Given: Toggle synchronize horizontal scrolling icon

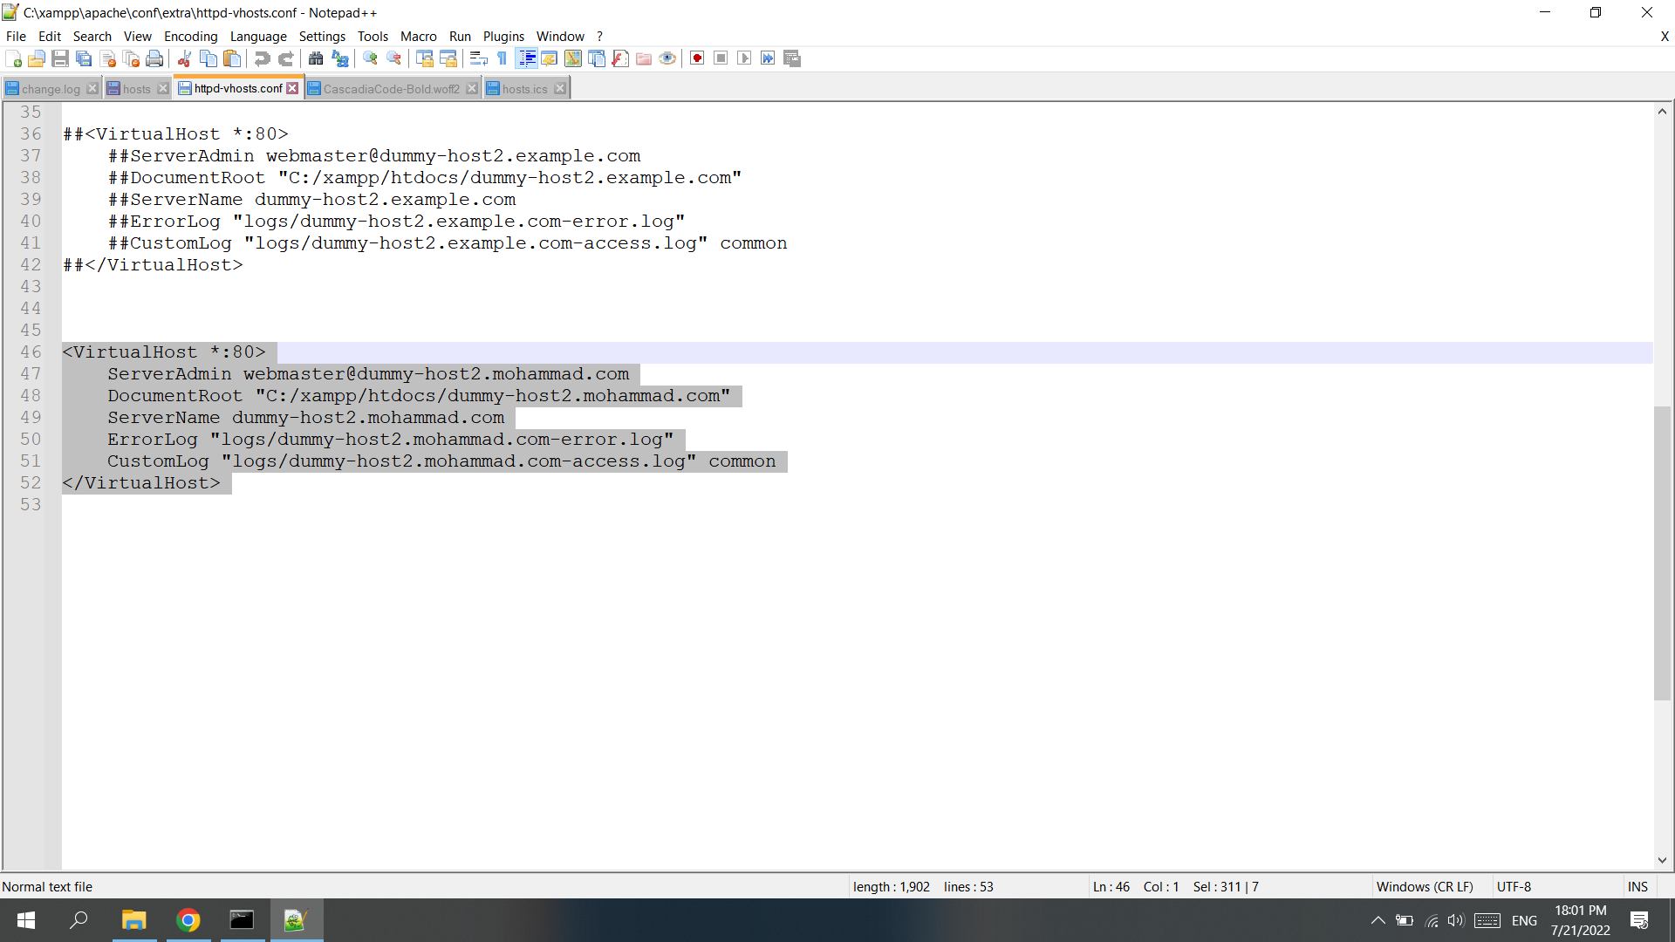Looking at the screenshot, I should coord(448,58).
